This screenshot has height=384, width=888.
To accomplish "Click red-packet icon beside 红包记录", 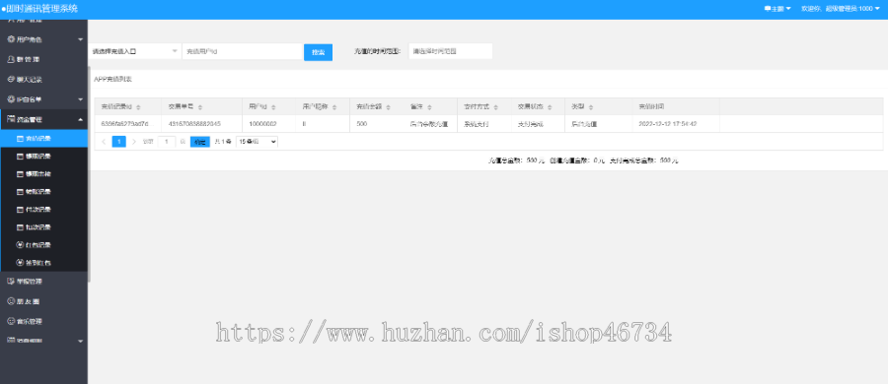I will 20,245.
